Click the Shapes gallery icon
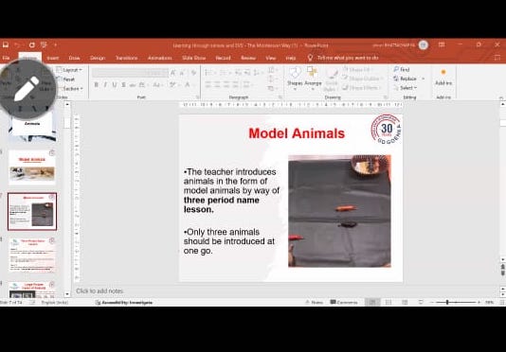 coord(295,73)
